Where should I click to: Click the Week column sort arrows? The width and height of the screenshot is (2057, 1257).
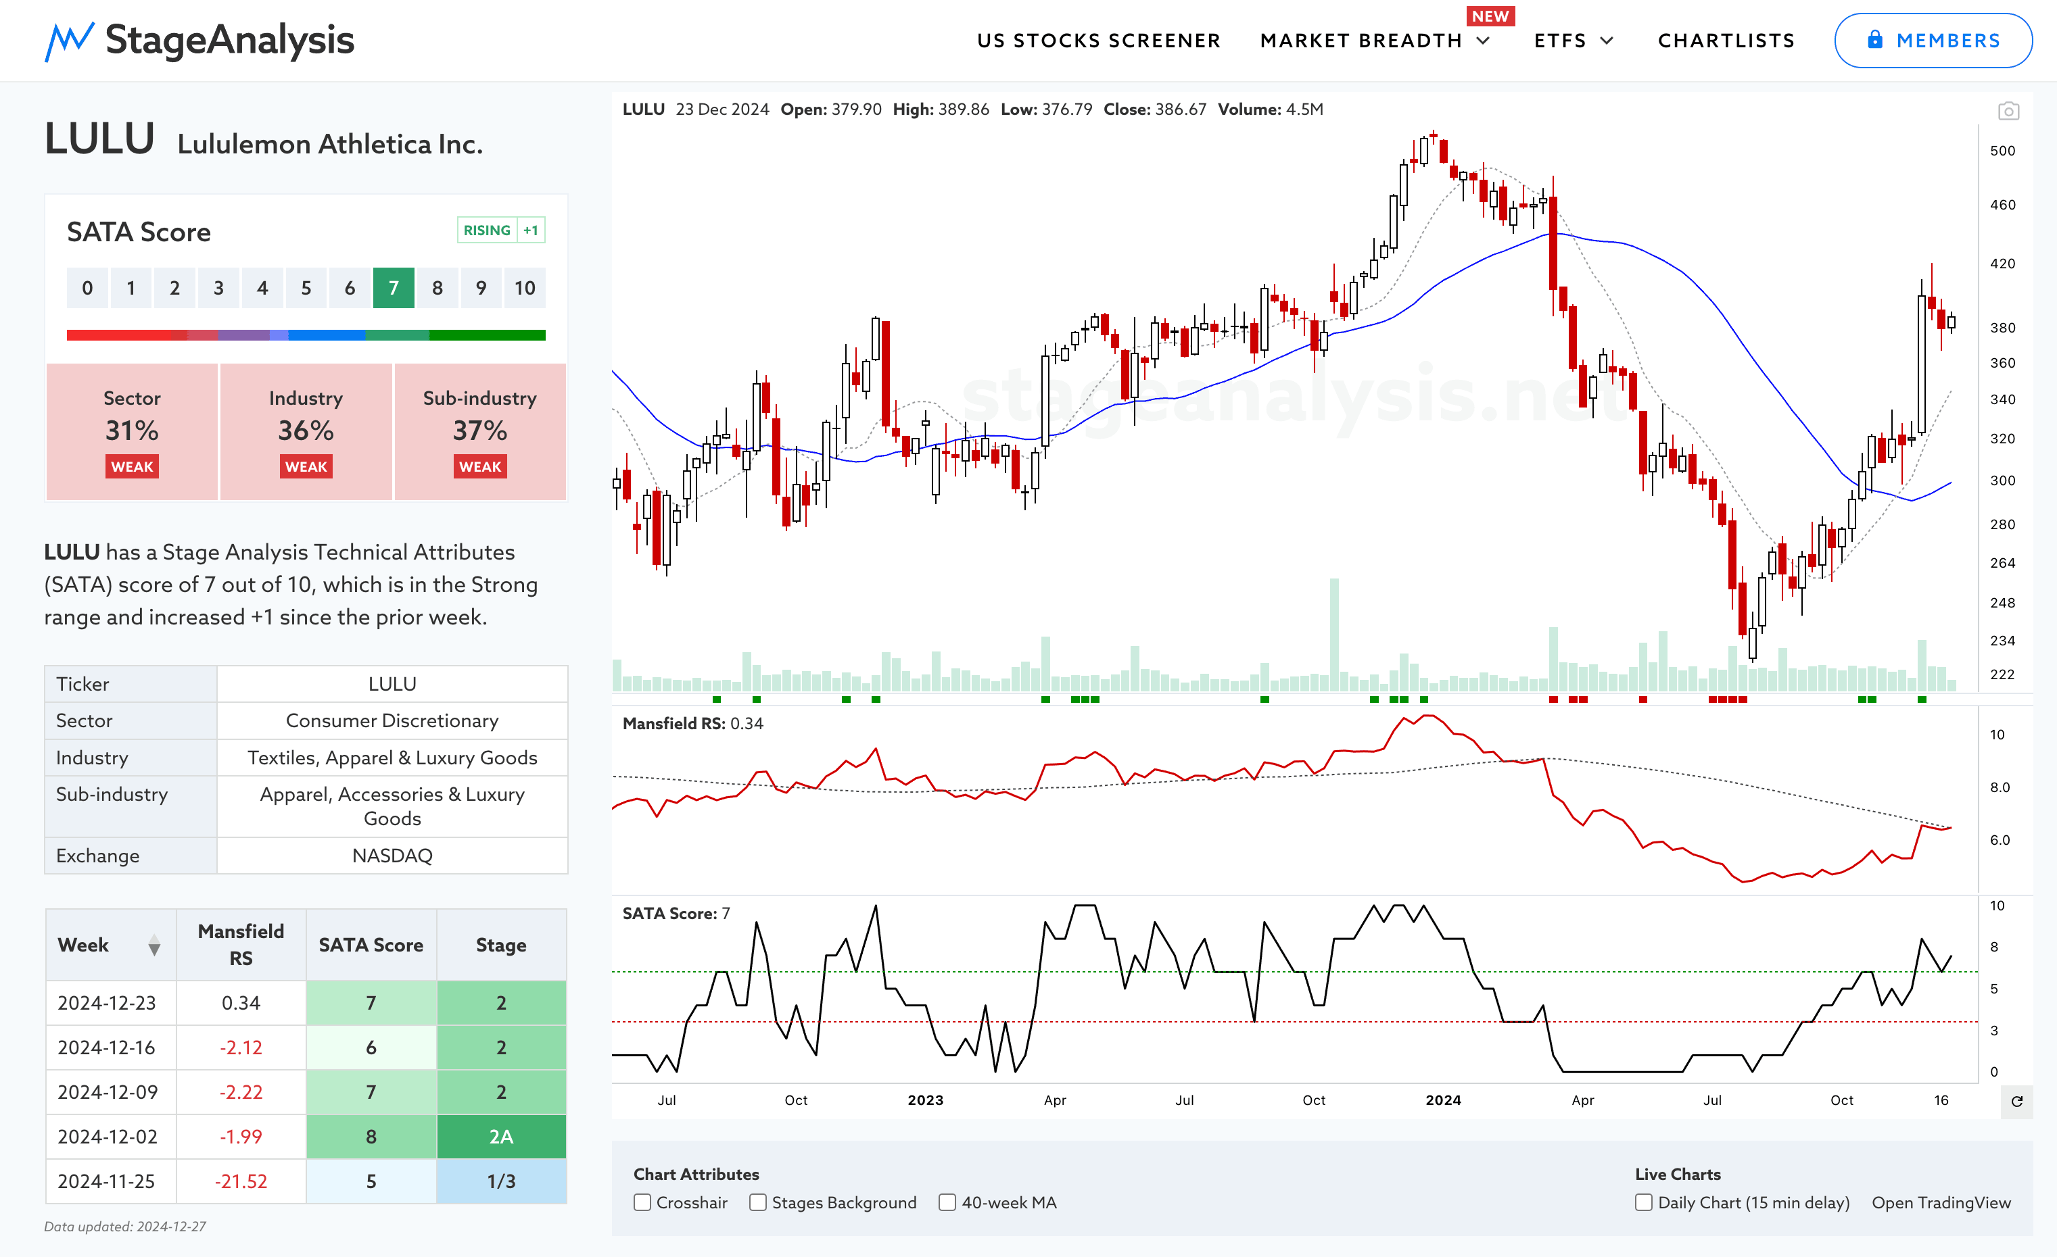(x=154, y=945)
